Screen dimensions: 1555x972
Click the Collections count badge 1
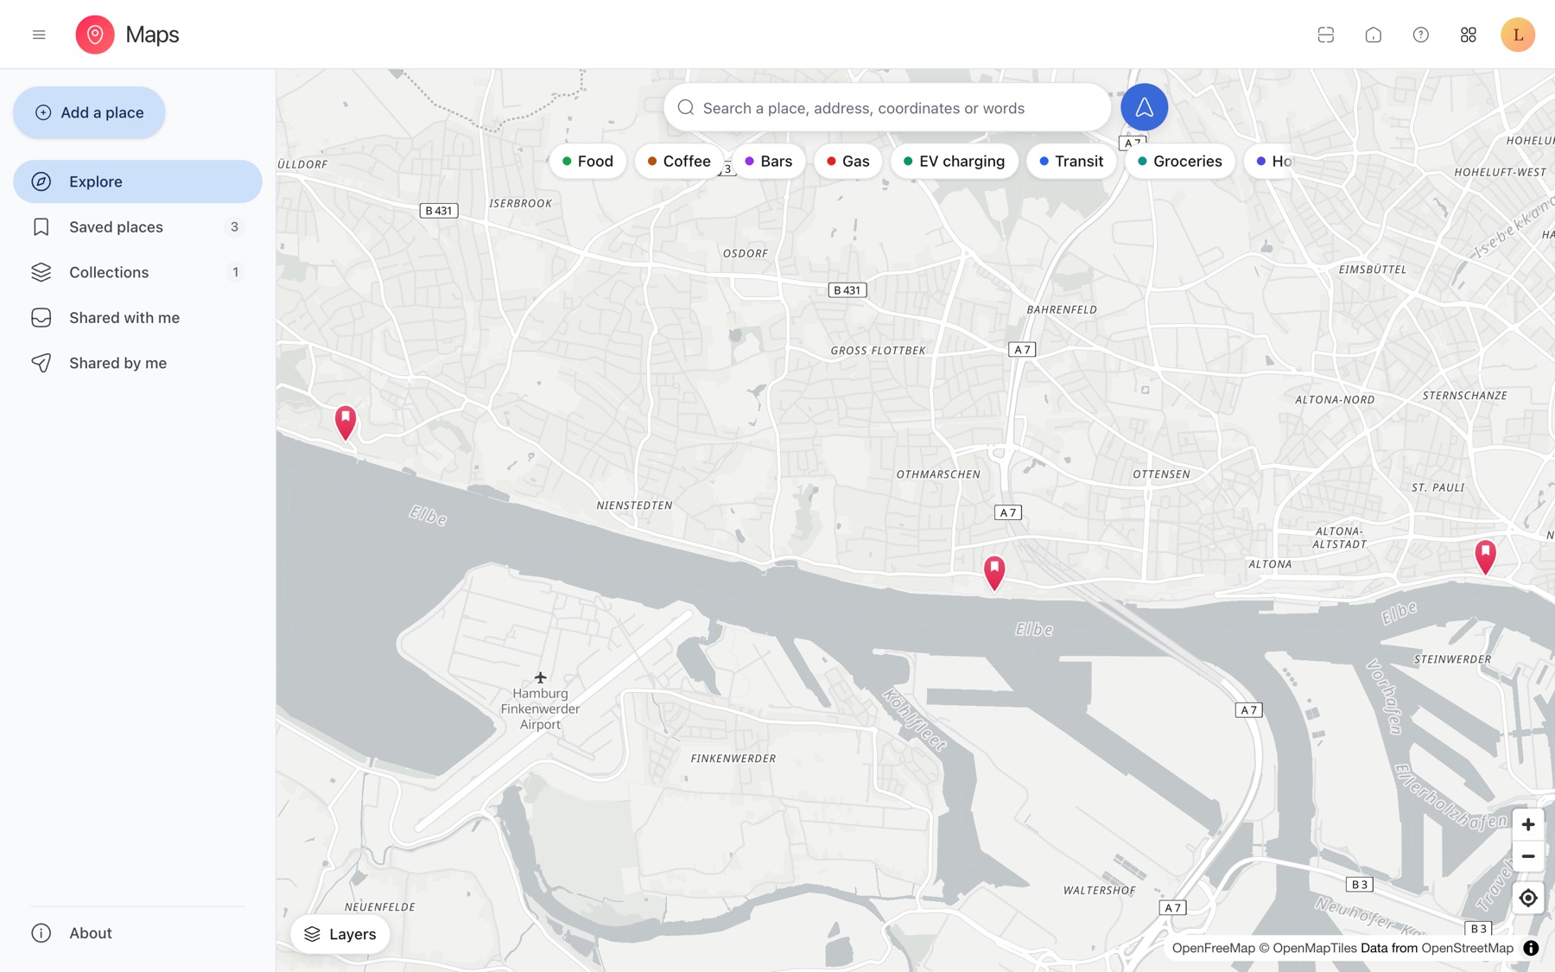pyautogui.click(x=235, y=272)
